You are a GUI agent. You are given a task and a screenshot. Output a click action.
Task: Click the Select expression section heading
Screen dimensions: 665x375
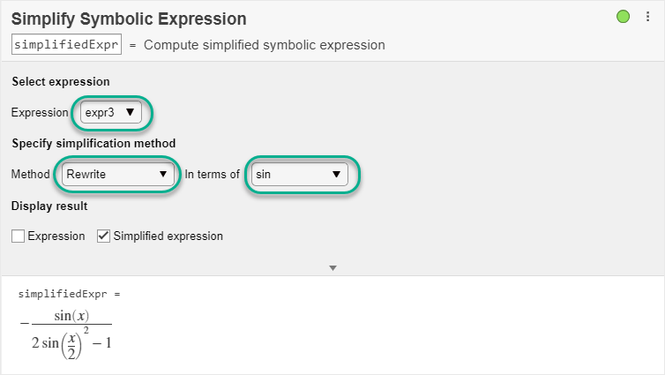[x=61, y=82]
